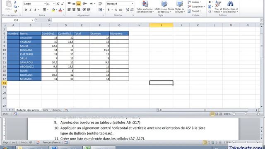Click the AutoSum sigma icon
This screenshot has height=149, width=265.
[x=210, y=2]
